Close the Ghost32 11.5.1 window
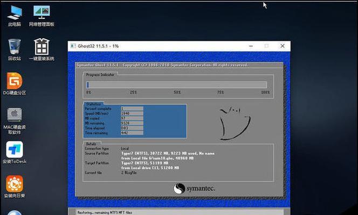Image resolution: width=358 pixels, height=215 pixels. click(x=283, y=46)
